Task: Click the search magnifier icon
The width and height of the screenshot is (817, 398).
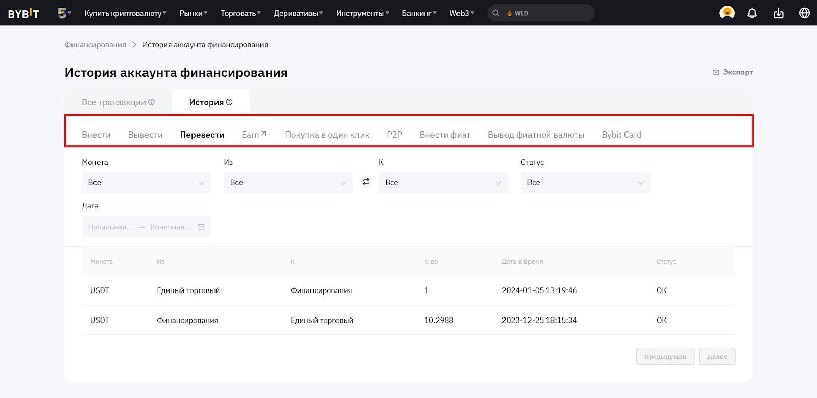Action: 495,13
